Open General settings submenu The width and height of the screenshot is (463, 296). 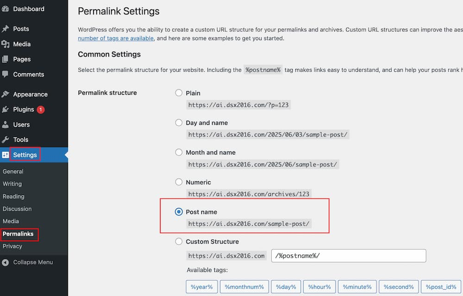(x=13, y=172)
